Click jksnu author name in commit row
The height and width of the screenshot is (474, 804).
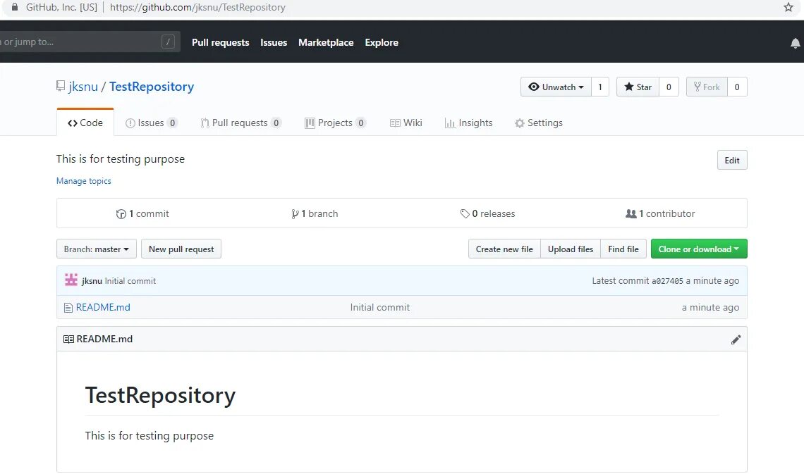[92, 281]
